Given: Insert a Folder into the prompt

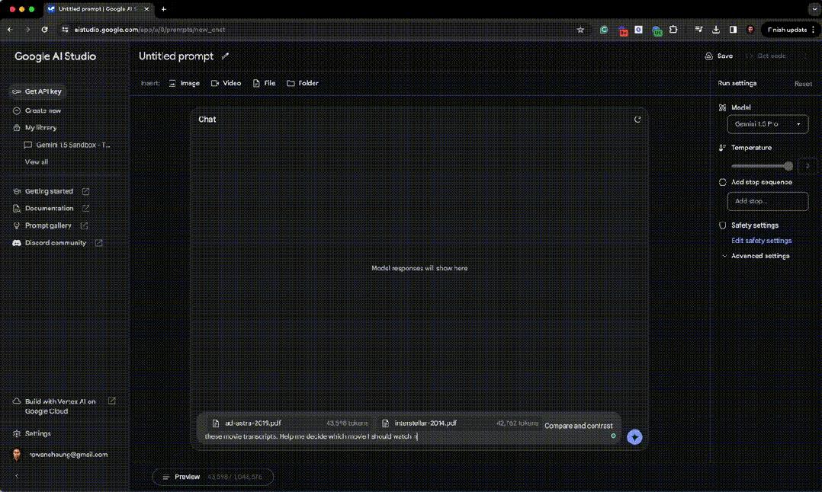Looking at the screenshot, I should tap(303, 83).
